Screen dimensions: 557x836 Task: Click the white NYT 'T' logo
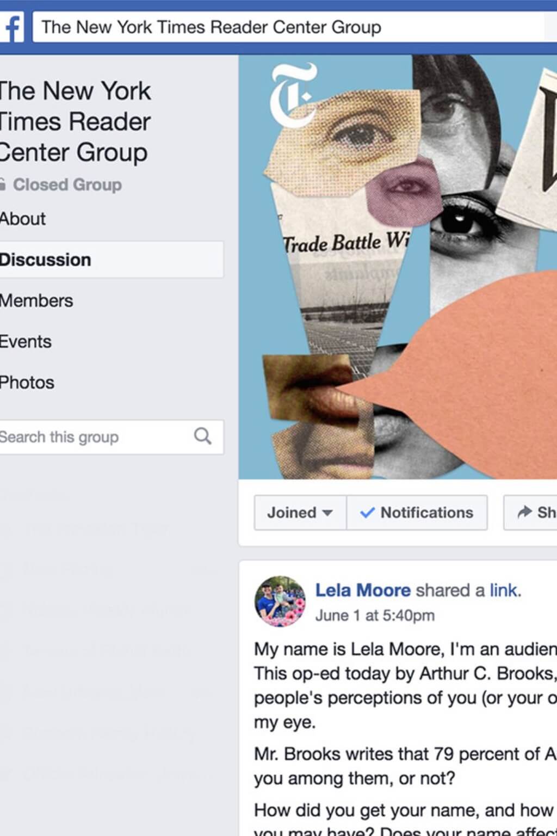pos(294,94)
